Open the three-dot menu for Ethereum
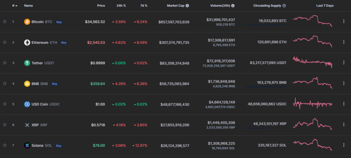Viewport: 351px width, 158px height. [344, 42]
